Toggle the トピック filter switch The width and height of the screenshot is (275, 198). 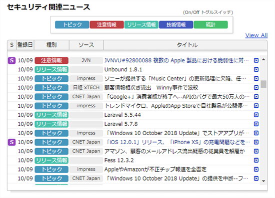click(x=72, y=24)
